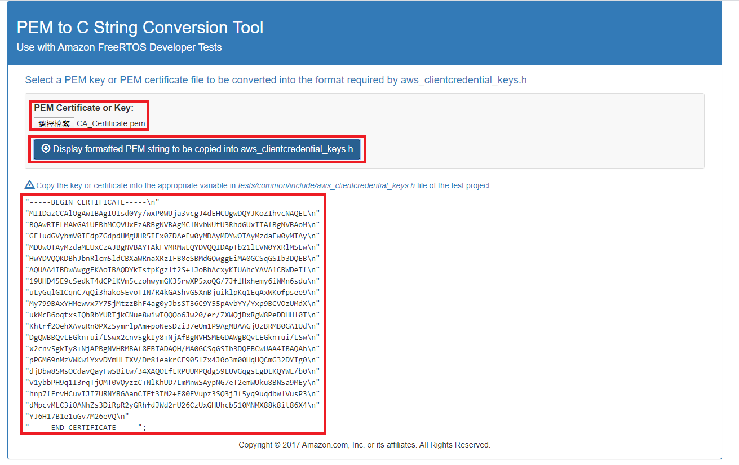The height and width of the screenshot is (465, 739).
Task: Click the line YJ6H17B1e1uGv7M26eVQ
Action: point(77,416)
